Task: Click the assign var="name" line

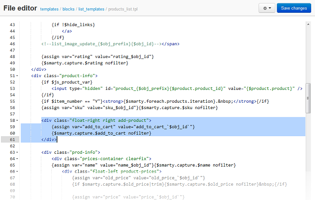Action: tap(144, 165)
